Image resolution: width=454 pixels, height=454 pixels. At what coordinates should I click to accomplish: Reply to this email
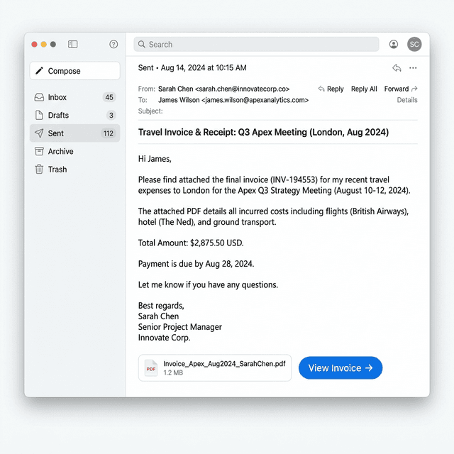[331, 89]
